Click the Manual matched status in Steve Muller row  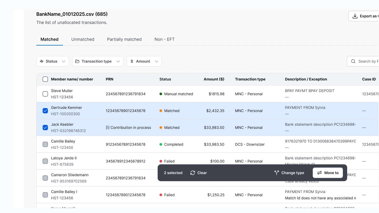pyautogui.click(x=176, y=94)
